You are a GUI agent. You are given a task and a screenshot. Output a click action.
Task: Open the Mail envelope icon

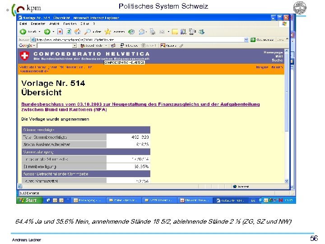coord(142,32)
